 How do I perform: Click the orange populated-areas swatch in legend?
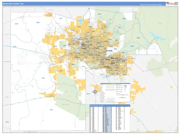coord(110,85)
